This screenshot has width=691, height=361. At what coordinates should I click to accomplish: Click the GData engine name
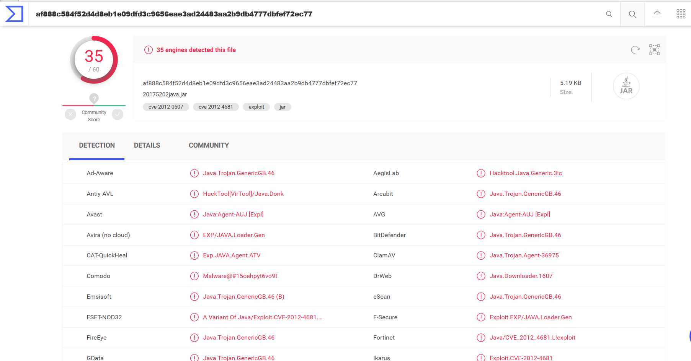[95, 358]
